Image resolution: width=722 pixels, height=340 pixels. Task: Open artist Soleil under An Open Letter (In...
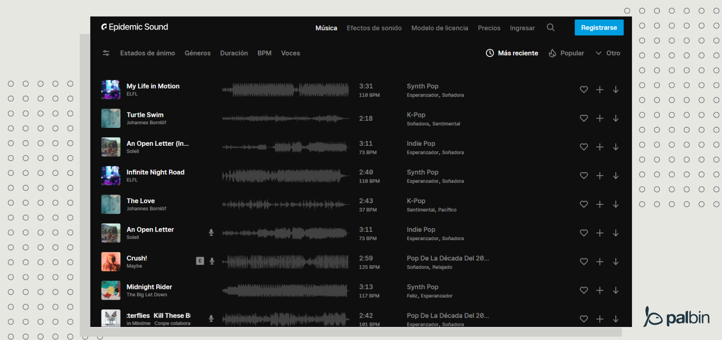[x=133, y=151]
